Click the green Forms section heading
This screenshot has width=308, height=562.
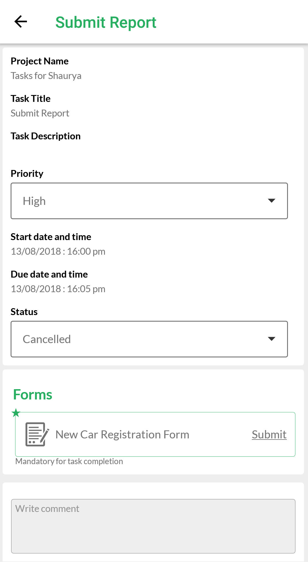pyautogui.click(x=33, y=395)
